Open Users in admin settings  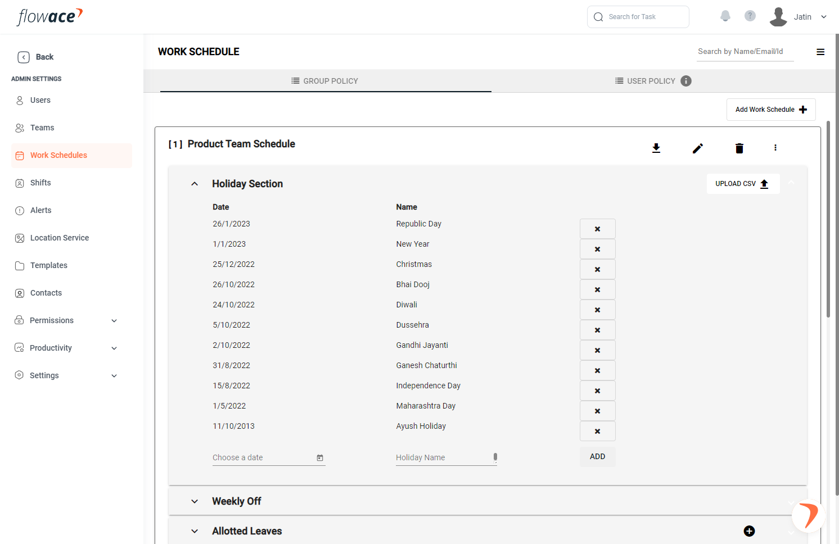pos(71,100)
